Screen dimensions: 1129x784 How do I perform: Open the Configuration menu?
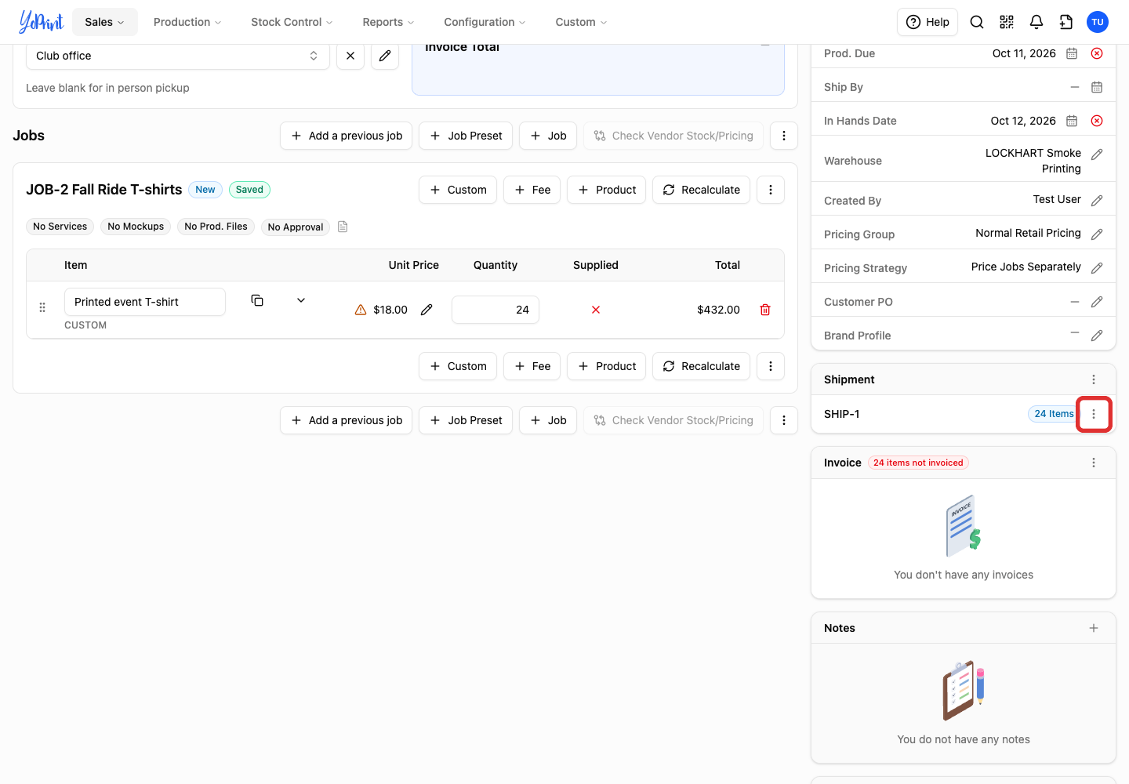[x=485, y=22]
